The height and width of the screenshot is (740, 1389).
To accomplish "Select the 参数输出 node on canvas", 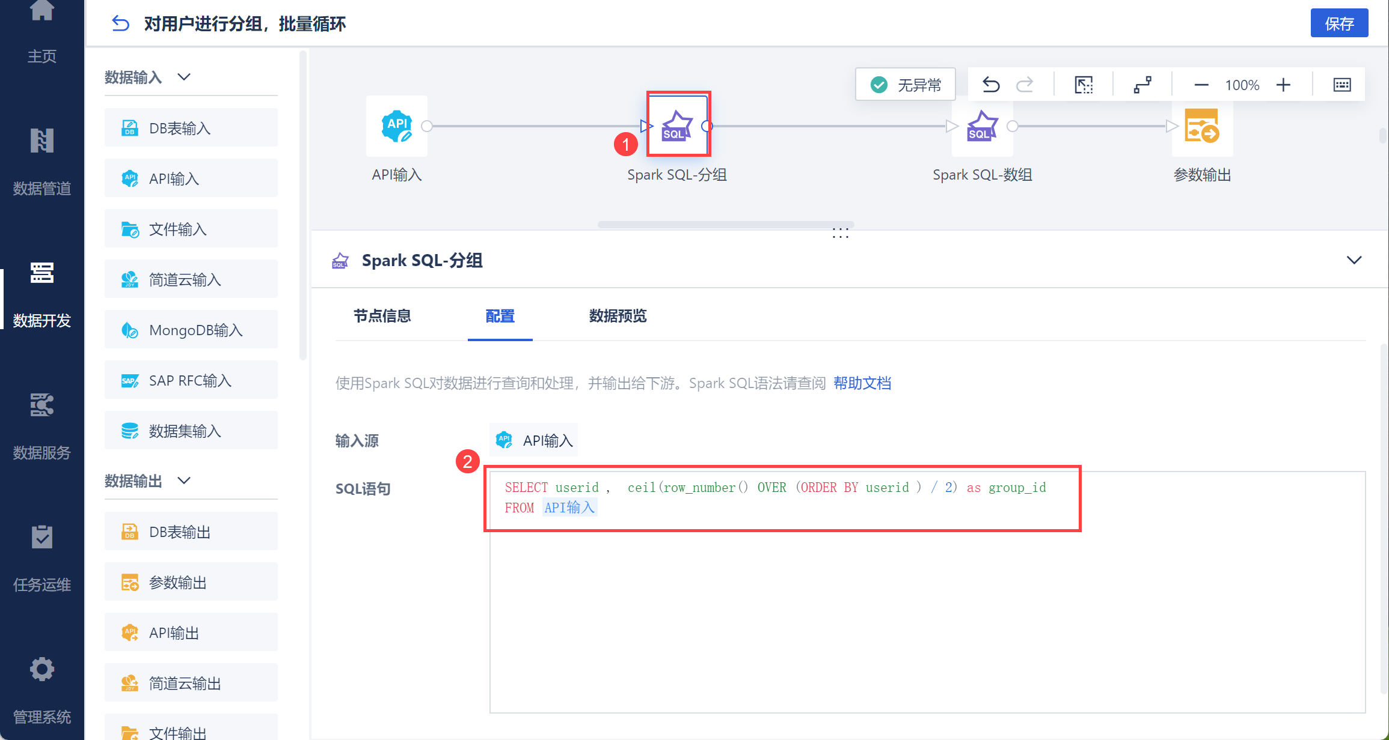I will click(1201, 127).
